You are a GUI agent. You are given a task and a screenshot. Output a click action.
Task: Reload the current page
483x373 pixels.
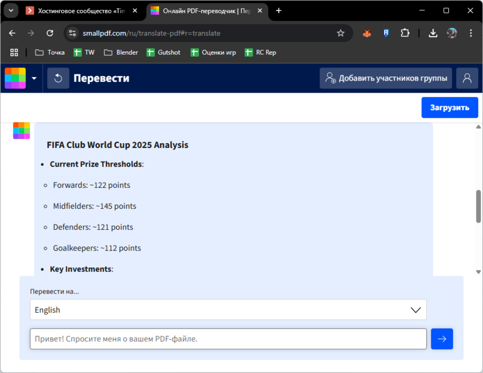point(50,33)
